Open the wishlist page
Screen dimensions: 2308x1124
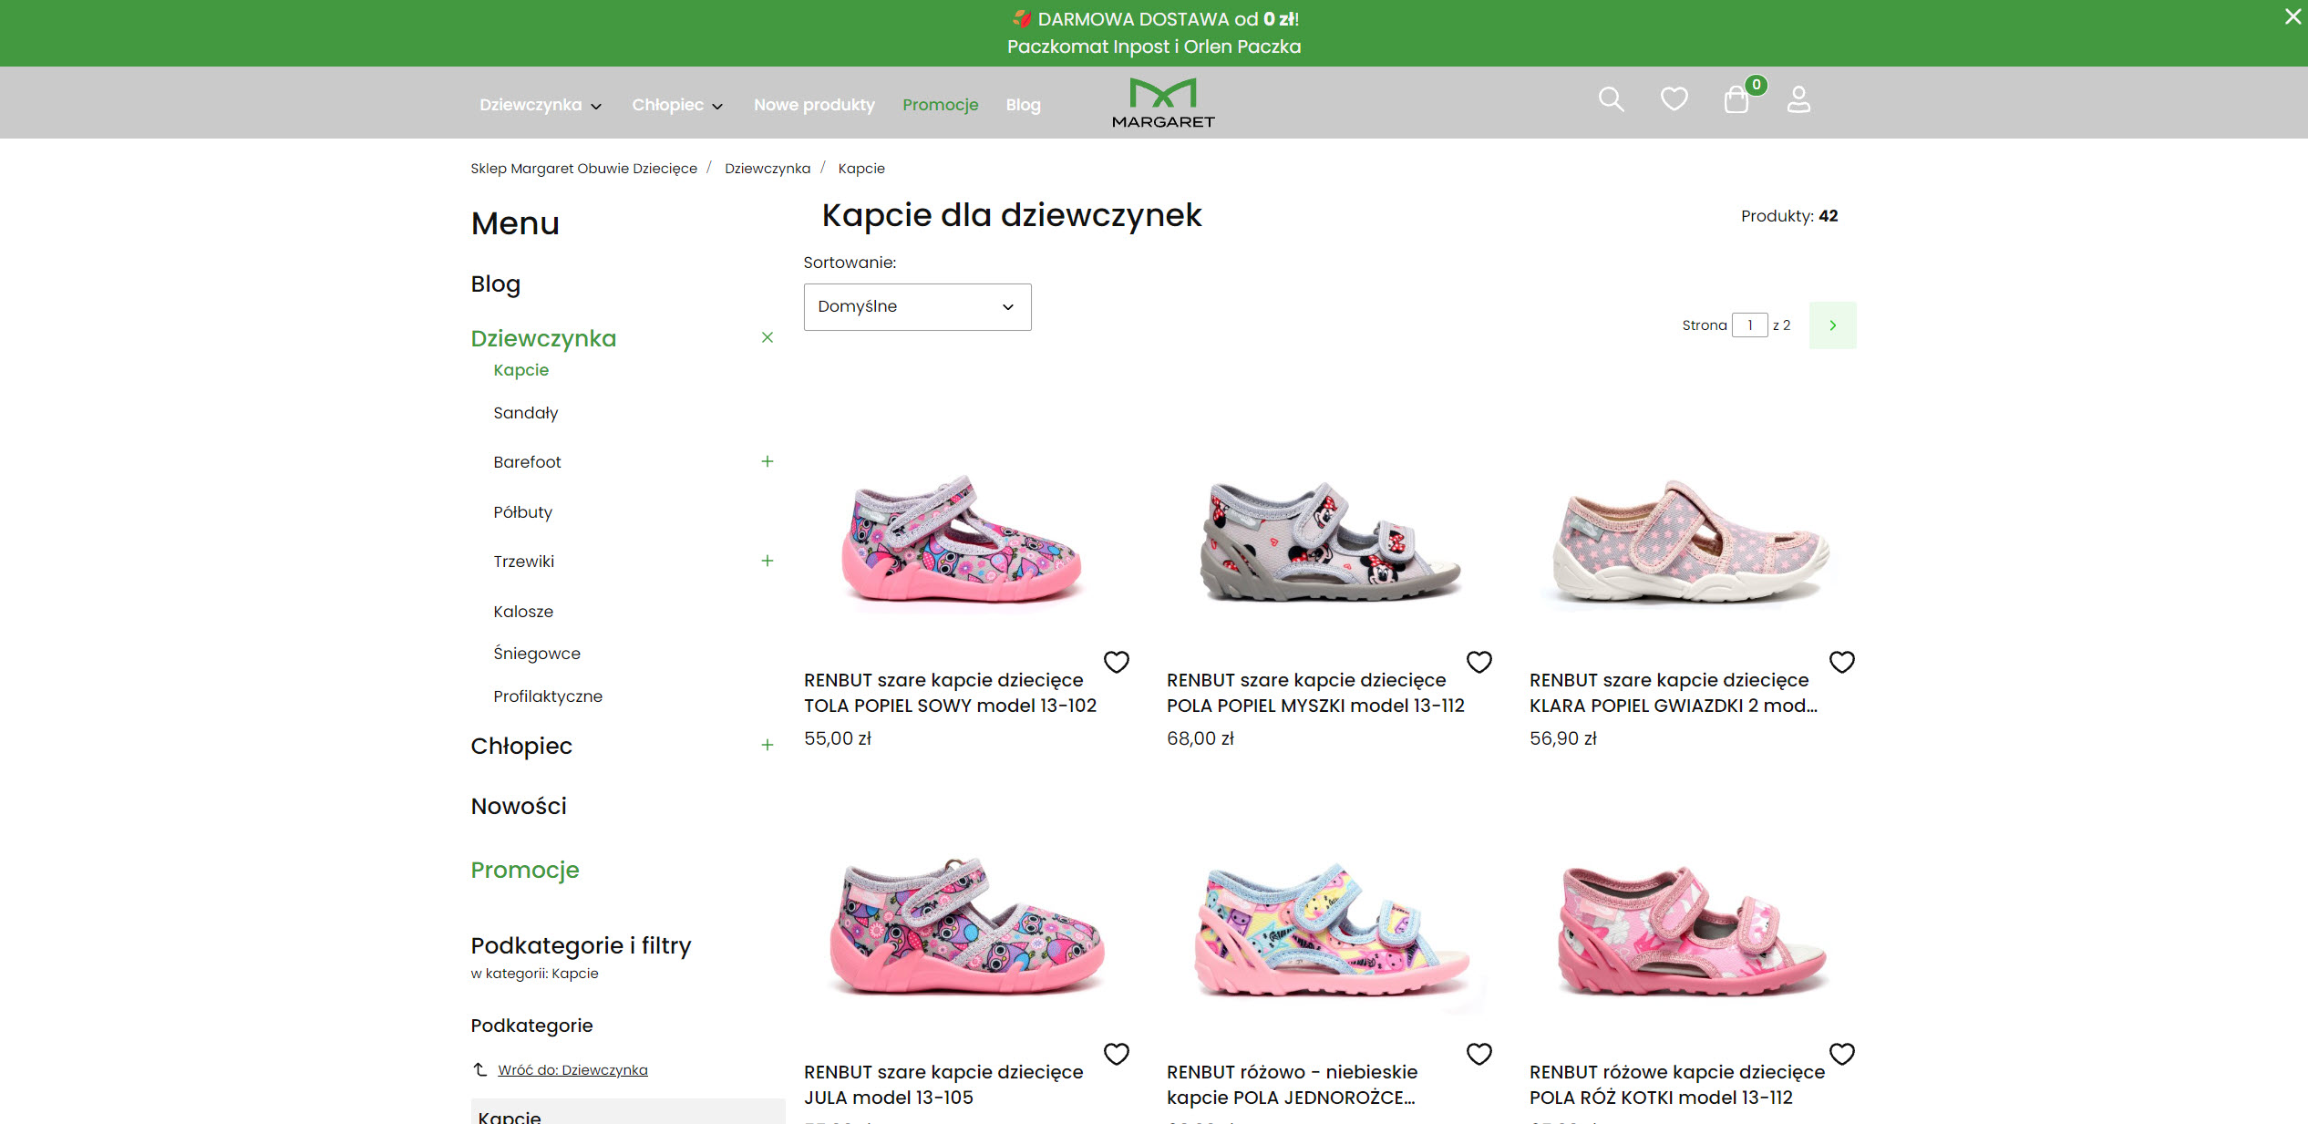pyautogui.click(x=1674, y=98)
